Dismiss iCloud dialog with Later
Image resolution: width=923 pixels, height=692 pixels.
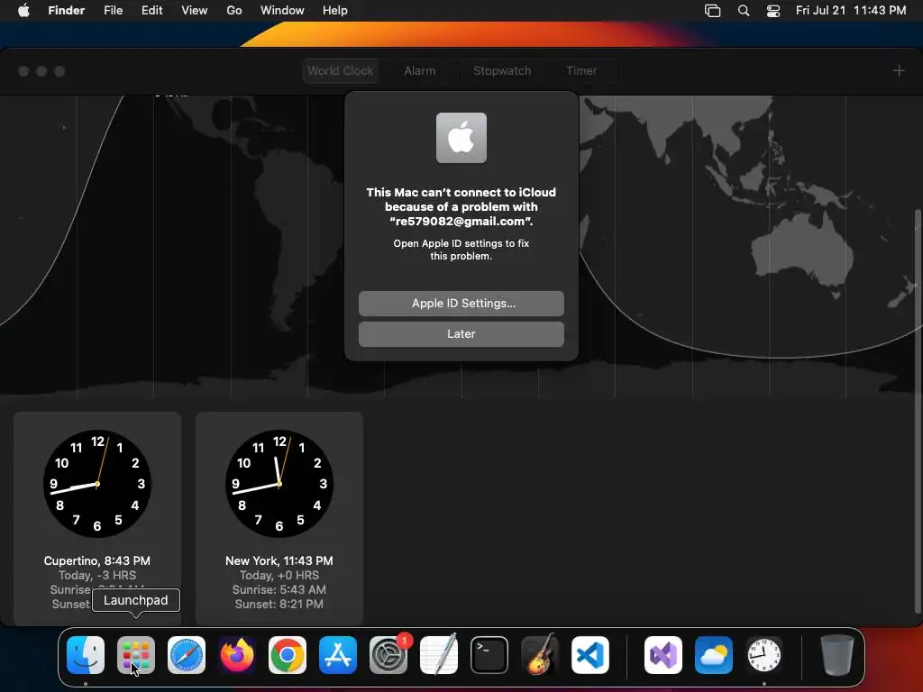coord(461,333)
